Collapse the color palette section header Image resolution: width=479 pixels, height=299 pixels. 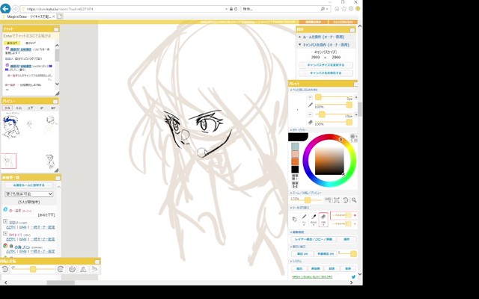pos(298,130)
